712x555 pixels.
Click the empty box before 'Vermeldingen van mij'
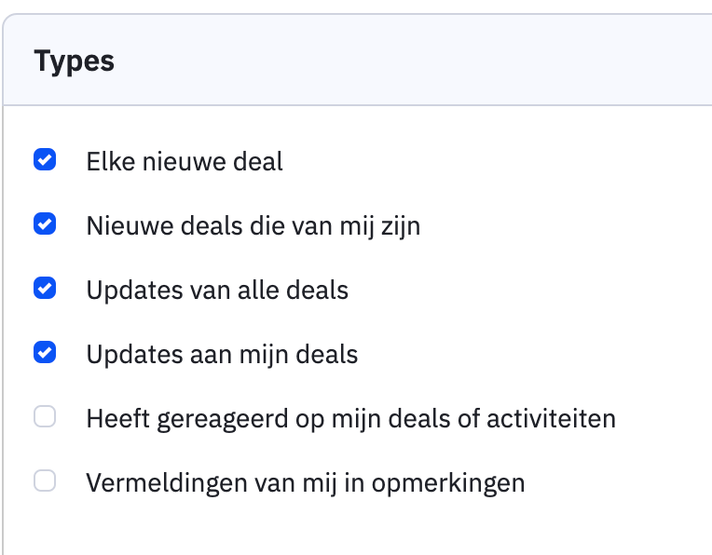click(45, 481)
